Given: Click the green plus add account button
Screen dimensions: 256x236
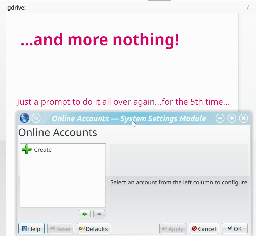Looking at the screenshot, I should click(85, 214).
